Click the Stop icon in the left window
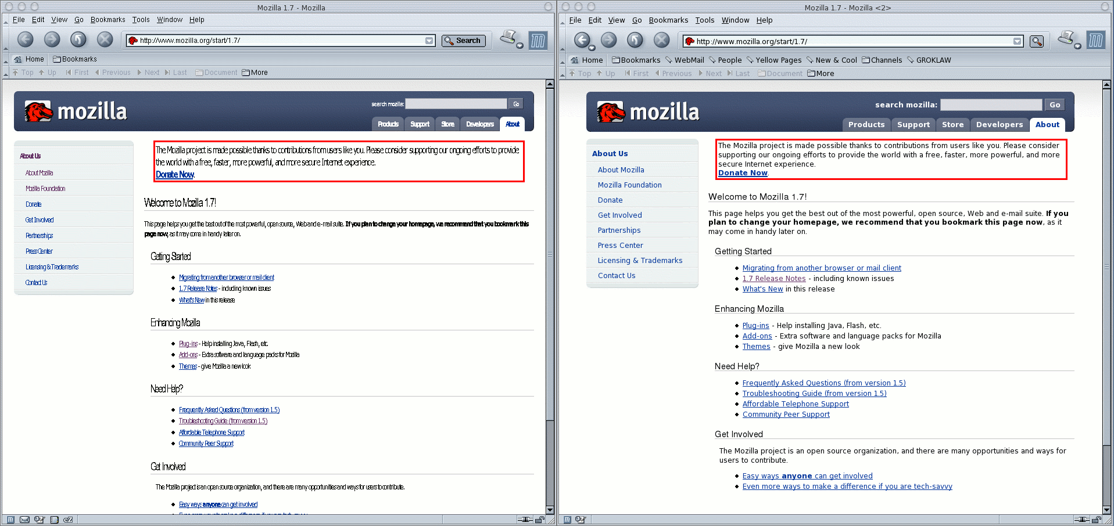 105,39
